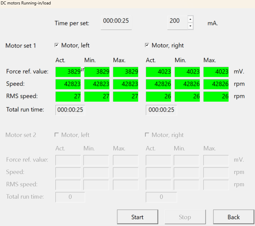
Task: Select right motor Max. force value 4023
Action: (x=216, y=72)
